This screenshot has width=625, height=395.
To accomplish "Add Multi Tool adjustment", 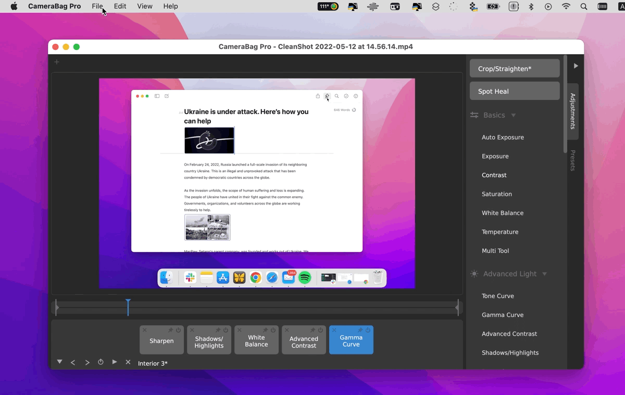I will 495,251.
